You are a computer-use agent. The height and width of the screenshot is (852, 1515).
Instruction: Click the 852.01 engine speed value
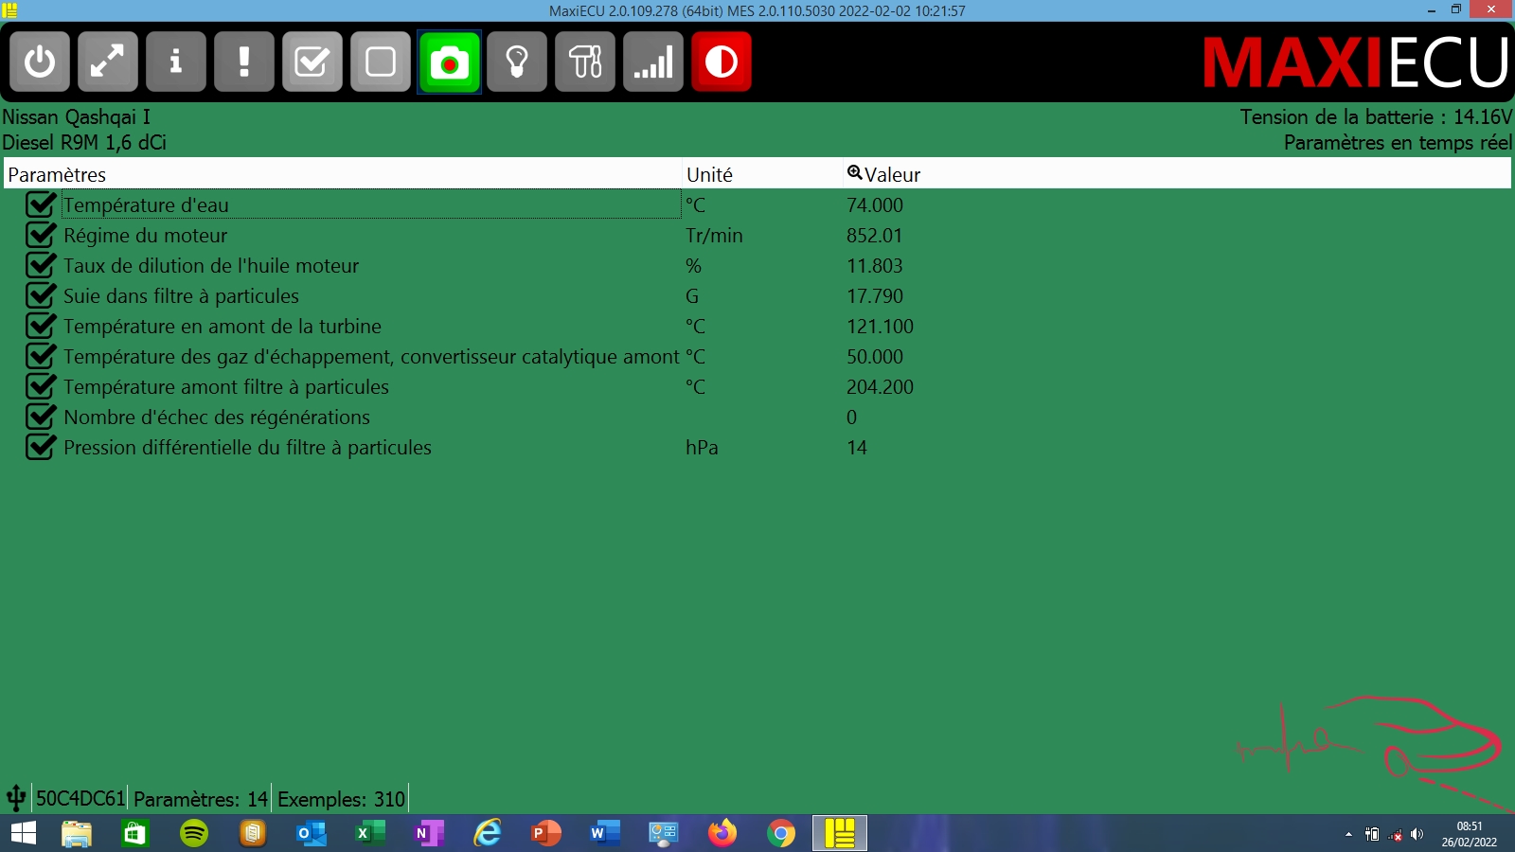(x=874, y=236)
